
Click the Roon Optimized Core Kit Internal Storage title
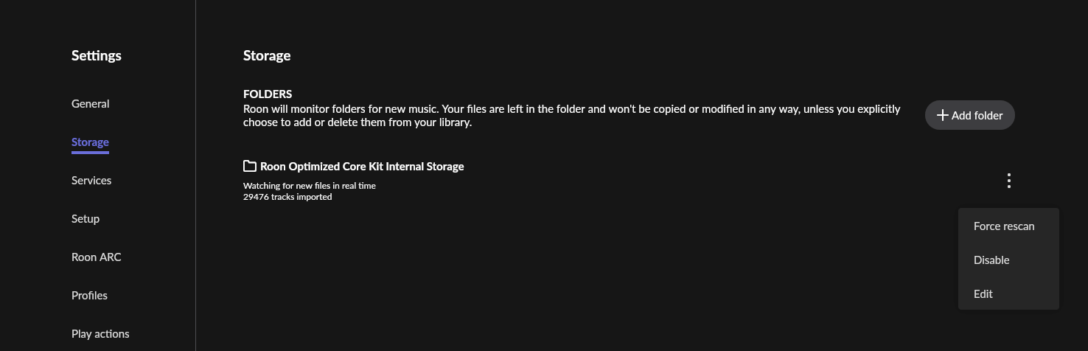click(x=362, y=167)
